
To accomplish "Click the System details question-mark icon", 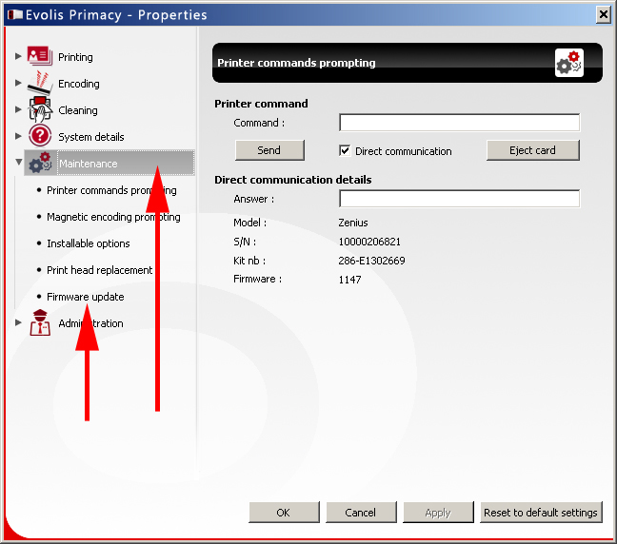I will [x=40, y=136].
